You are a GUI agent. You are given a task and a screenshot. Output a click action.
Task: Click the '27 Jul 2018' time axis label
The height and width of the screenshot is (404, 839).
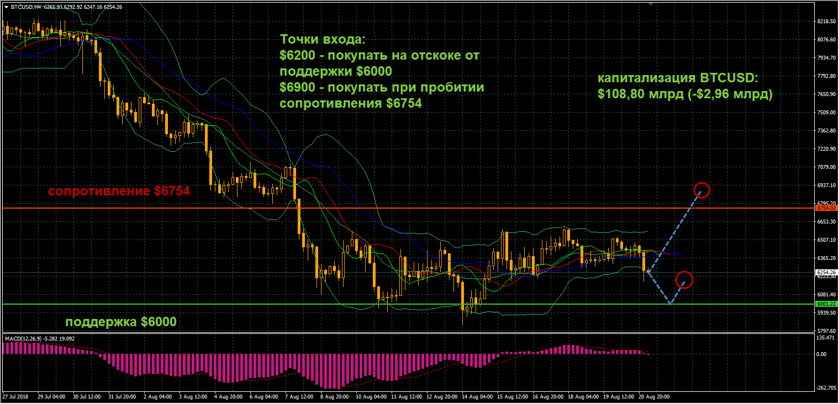tap(14, 397)
